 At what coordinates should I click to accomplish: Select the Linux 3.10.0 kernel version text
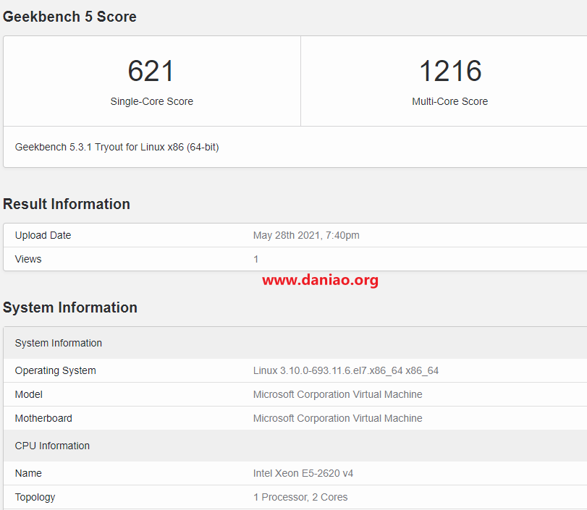tap(345, 370)
